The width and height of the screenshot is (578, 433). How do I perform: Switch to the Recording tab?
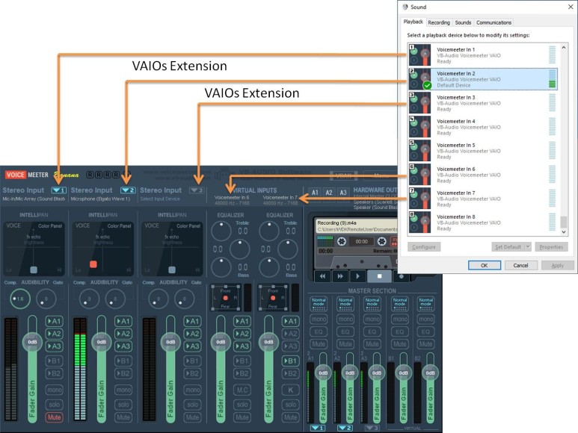coord(439,22)
